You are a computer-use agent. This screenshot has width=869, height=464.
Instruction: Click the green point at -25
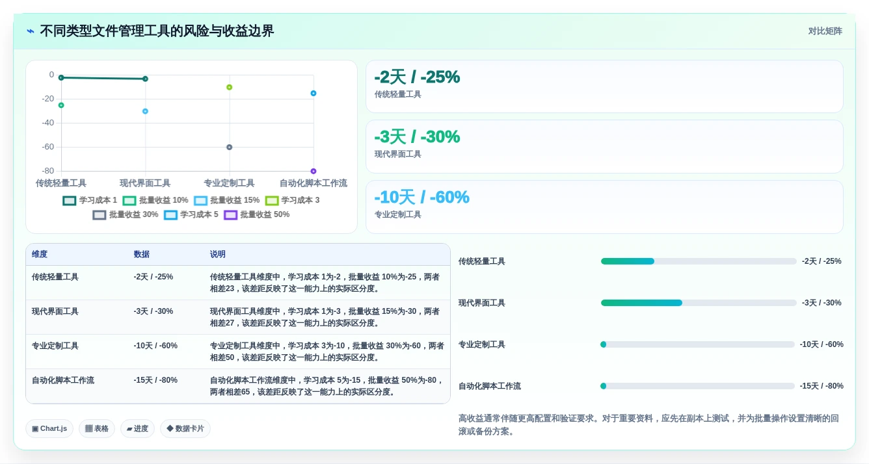(x=61, y=105)
